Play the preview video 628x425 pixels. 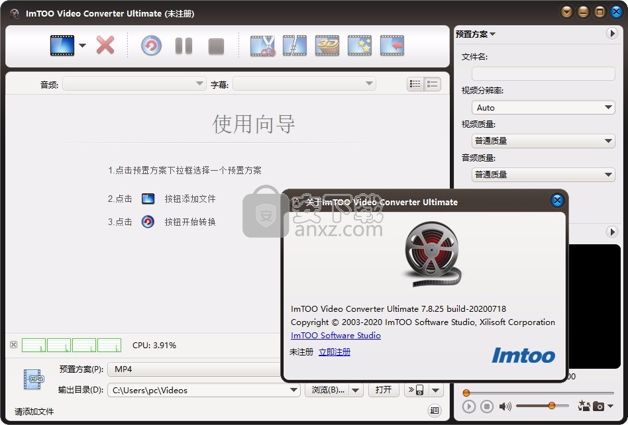coord(468,406)
